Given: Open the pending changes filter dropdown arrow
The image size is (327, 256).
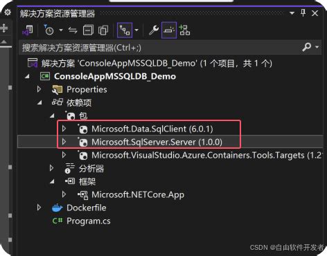Looking at the screenshot, I should 61,30.
